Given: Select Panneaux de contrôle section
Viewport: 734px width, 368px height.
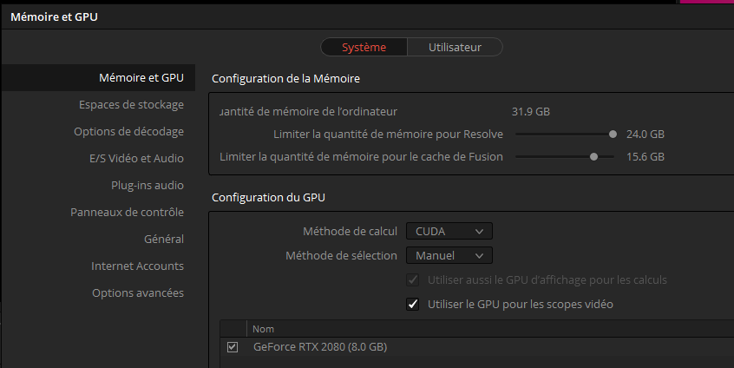Looking at the screenshot, I should click(127, 212).
